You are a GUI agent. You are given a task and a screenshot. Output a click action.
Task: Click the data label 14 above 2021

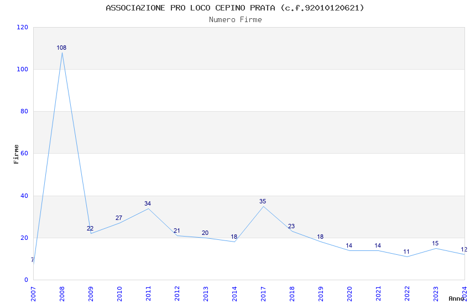click(378, 245)
